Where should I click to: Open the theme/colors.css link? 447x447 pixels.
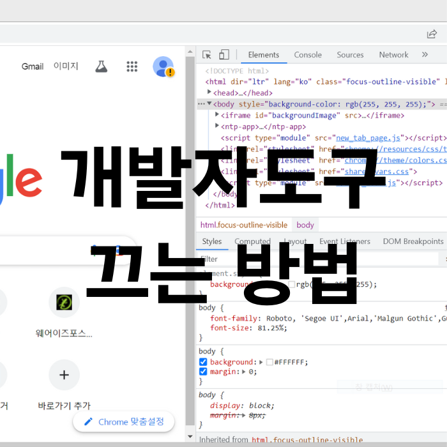coord(396,160)
